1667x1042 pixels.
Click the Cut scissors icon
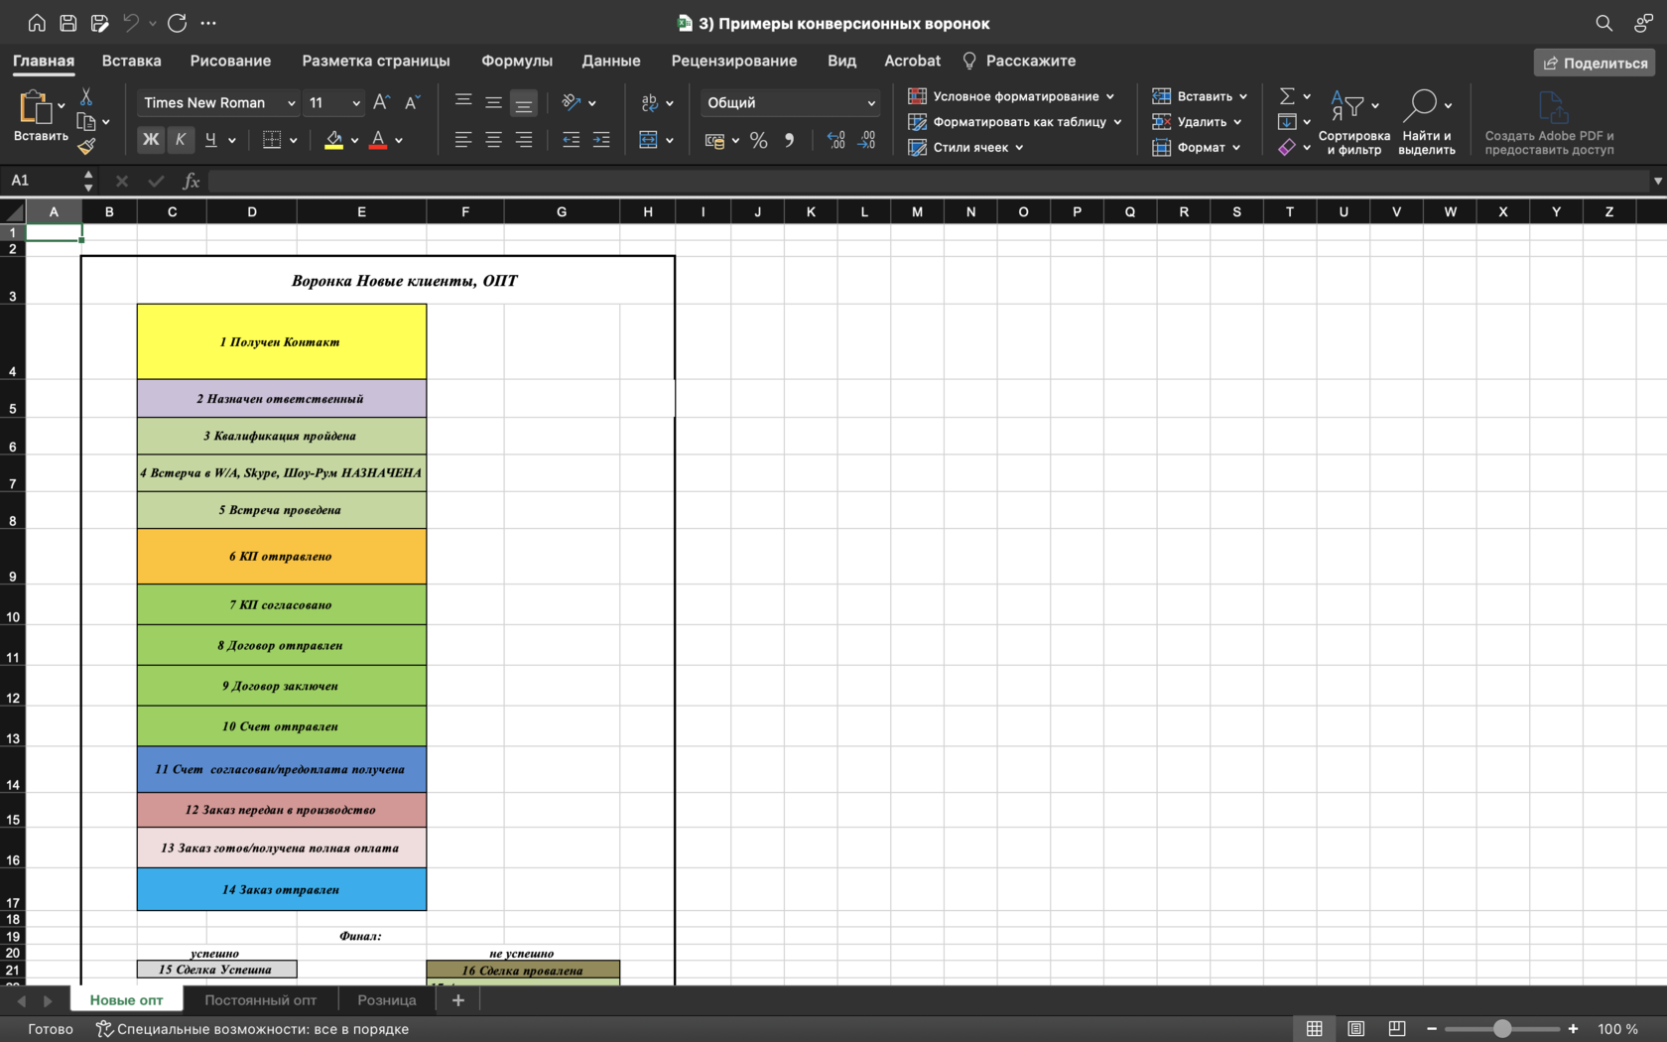(x=86, y=96)
